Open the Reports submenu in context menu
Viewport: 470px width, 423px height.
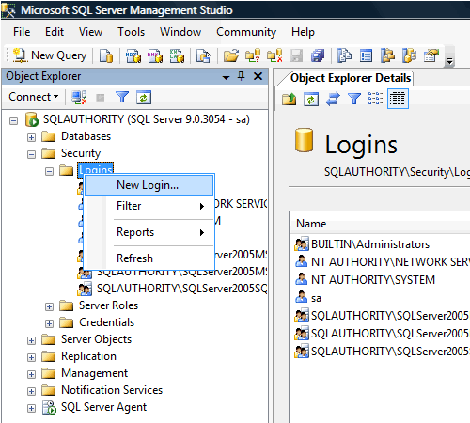pyautogui.click(x=149, y=232)
